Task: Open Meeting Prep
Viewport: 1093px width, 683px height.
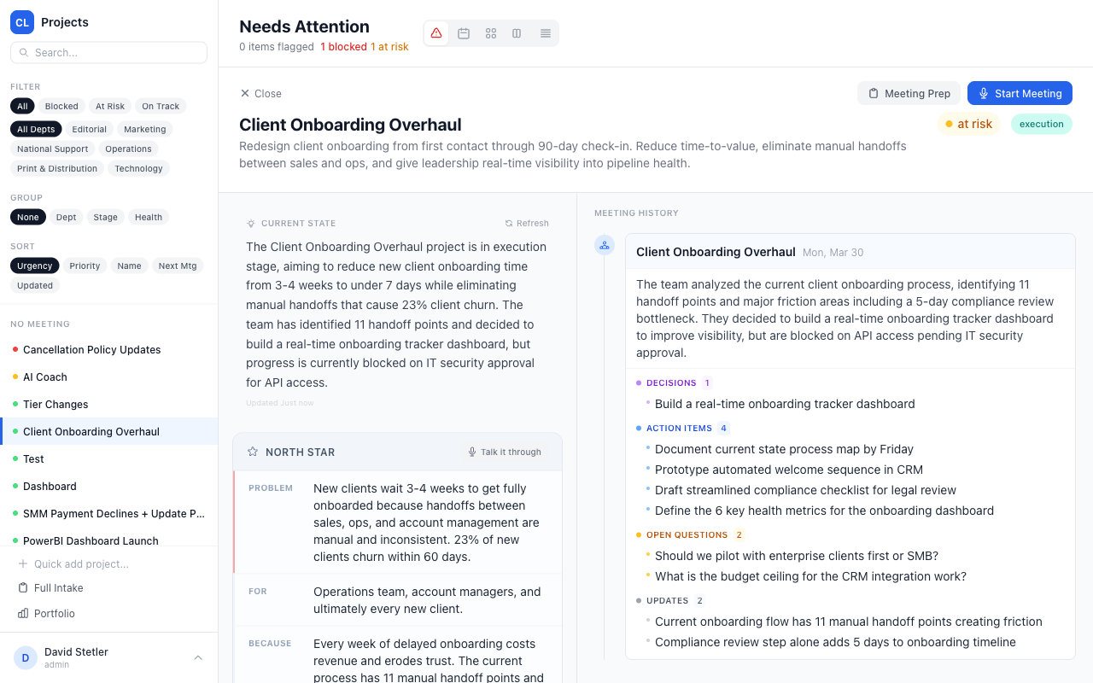Action: (x=909, y=93)
